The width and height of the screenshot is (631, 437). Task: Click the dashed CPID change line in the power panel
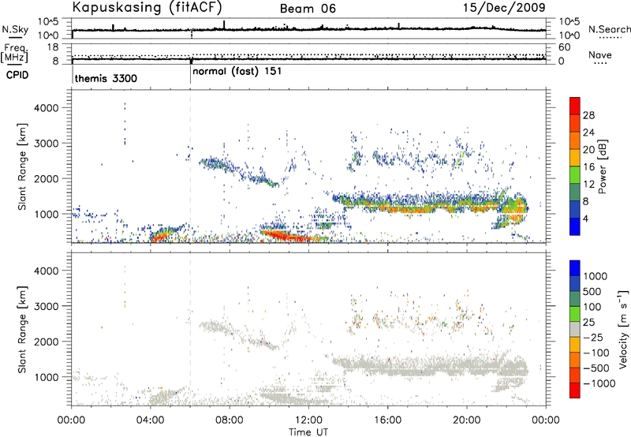(x=190, y=166)
